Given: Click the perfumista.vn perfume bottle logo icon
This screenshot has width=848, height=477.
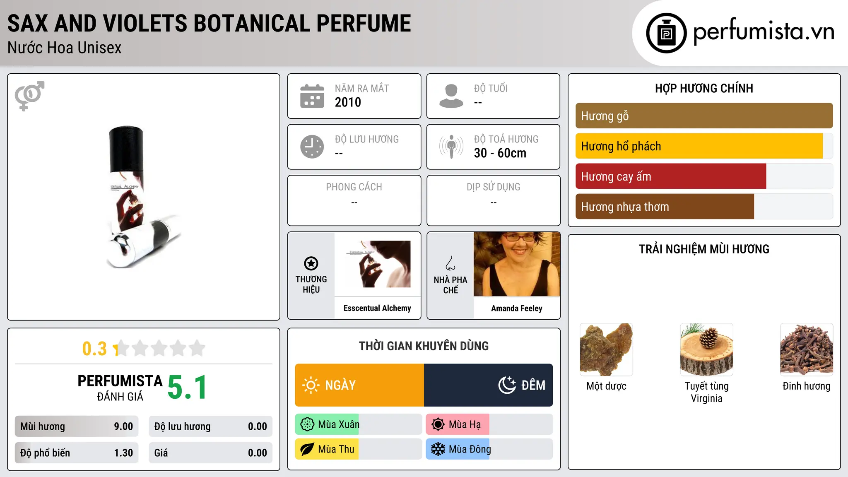Looking at the screenshot, I should tap(666, 33).
